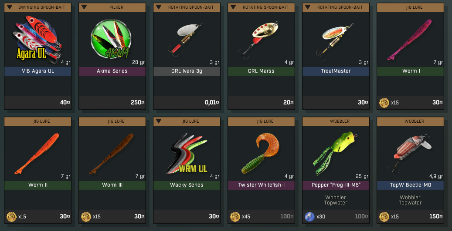452x231 pixels.
Task: Click the 0,01 price on CRL Ivara
Action: click(x=212, y=102)
